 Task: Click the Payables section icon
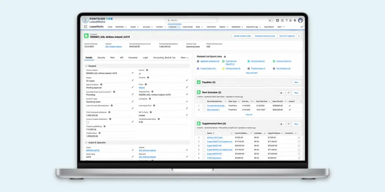tap(199, 82)
